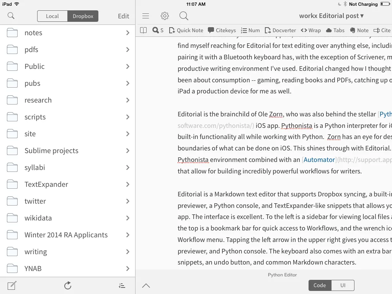Screen dimensions: 392x294
Task: Select the syllabi folder name
Action: click(x=35, y=168)
